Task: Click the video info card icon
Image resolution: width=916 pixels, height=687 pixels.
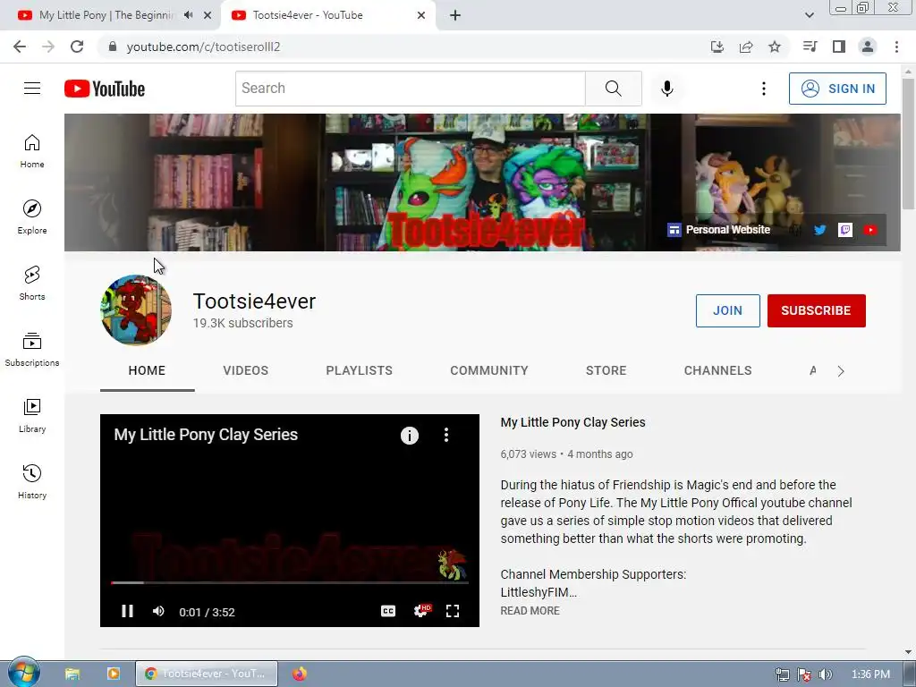Action: pos(410,436)
